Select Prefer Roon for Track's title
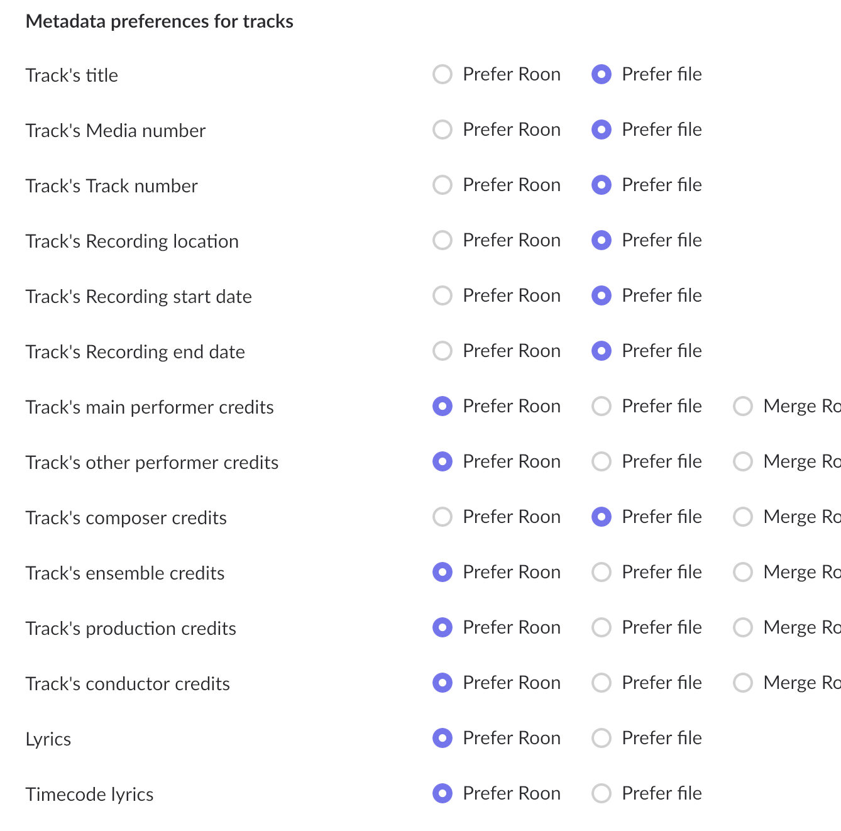The height and width of the screenshot is (831, 841). [x=442, y=74]
